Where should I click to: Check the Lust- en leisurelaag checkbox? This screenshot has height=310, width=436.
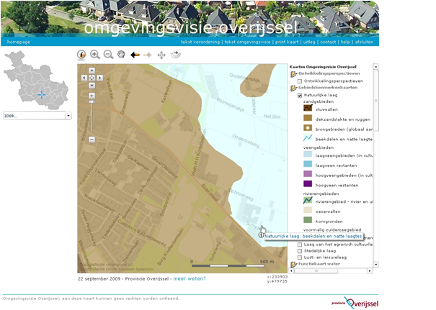(x=300, y=257)
